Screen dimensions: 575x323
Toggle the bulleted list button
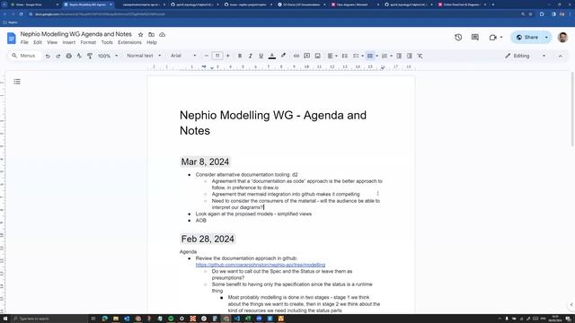click(370, 56)
